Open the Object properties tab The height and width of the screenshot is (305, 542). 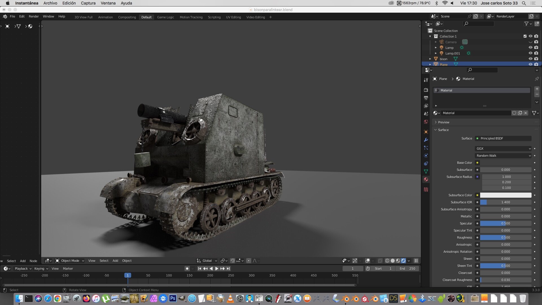click(426, 132)
